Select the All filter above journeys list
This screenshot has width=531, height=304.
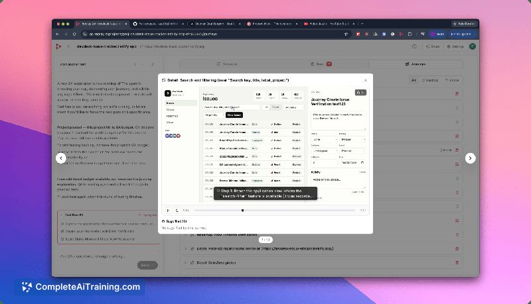pyautogui.click(x=413, y=80)
